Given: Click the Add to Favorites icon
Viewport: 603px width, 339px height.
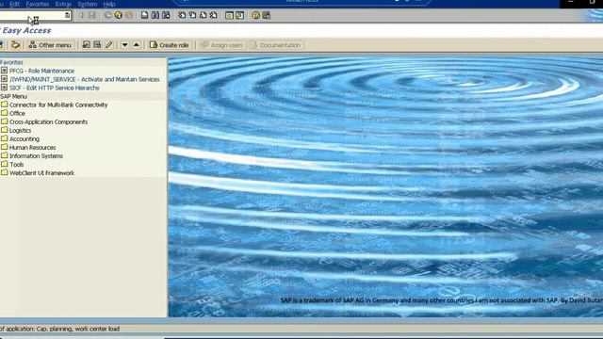Looking at the screenshot, I should [x=86, y=45].
